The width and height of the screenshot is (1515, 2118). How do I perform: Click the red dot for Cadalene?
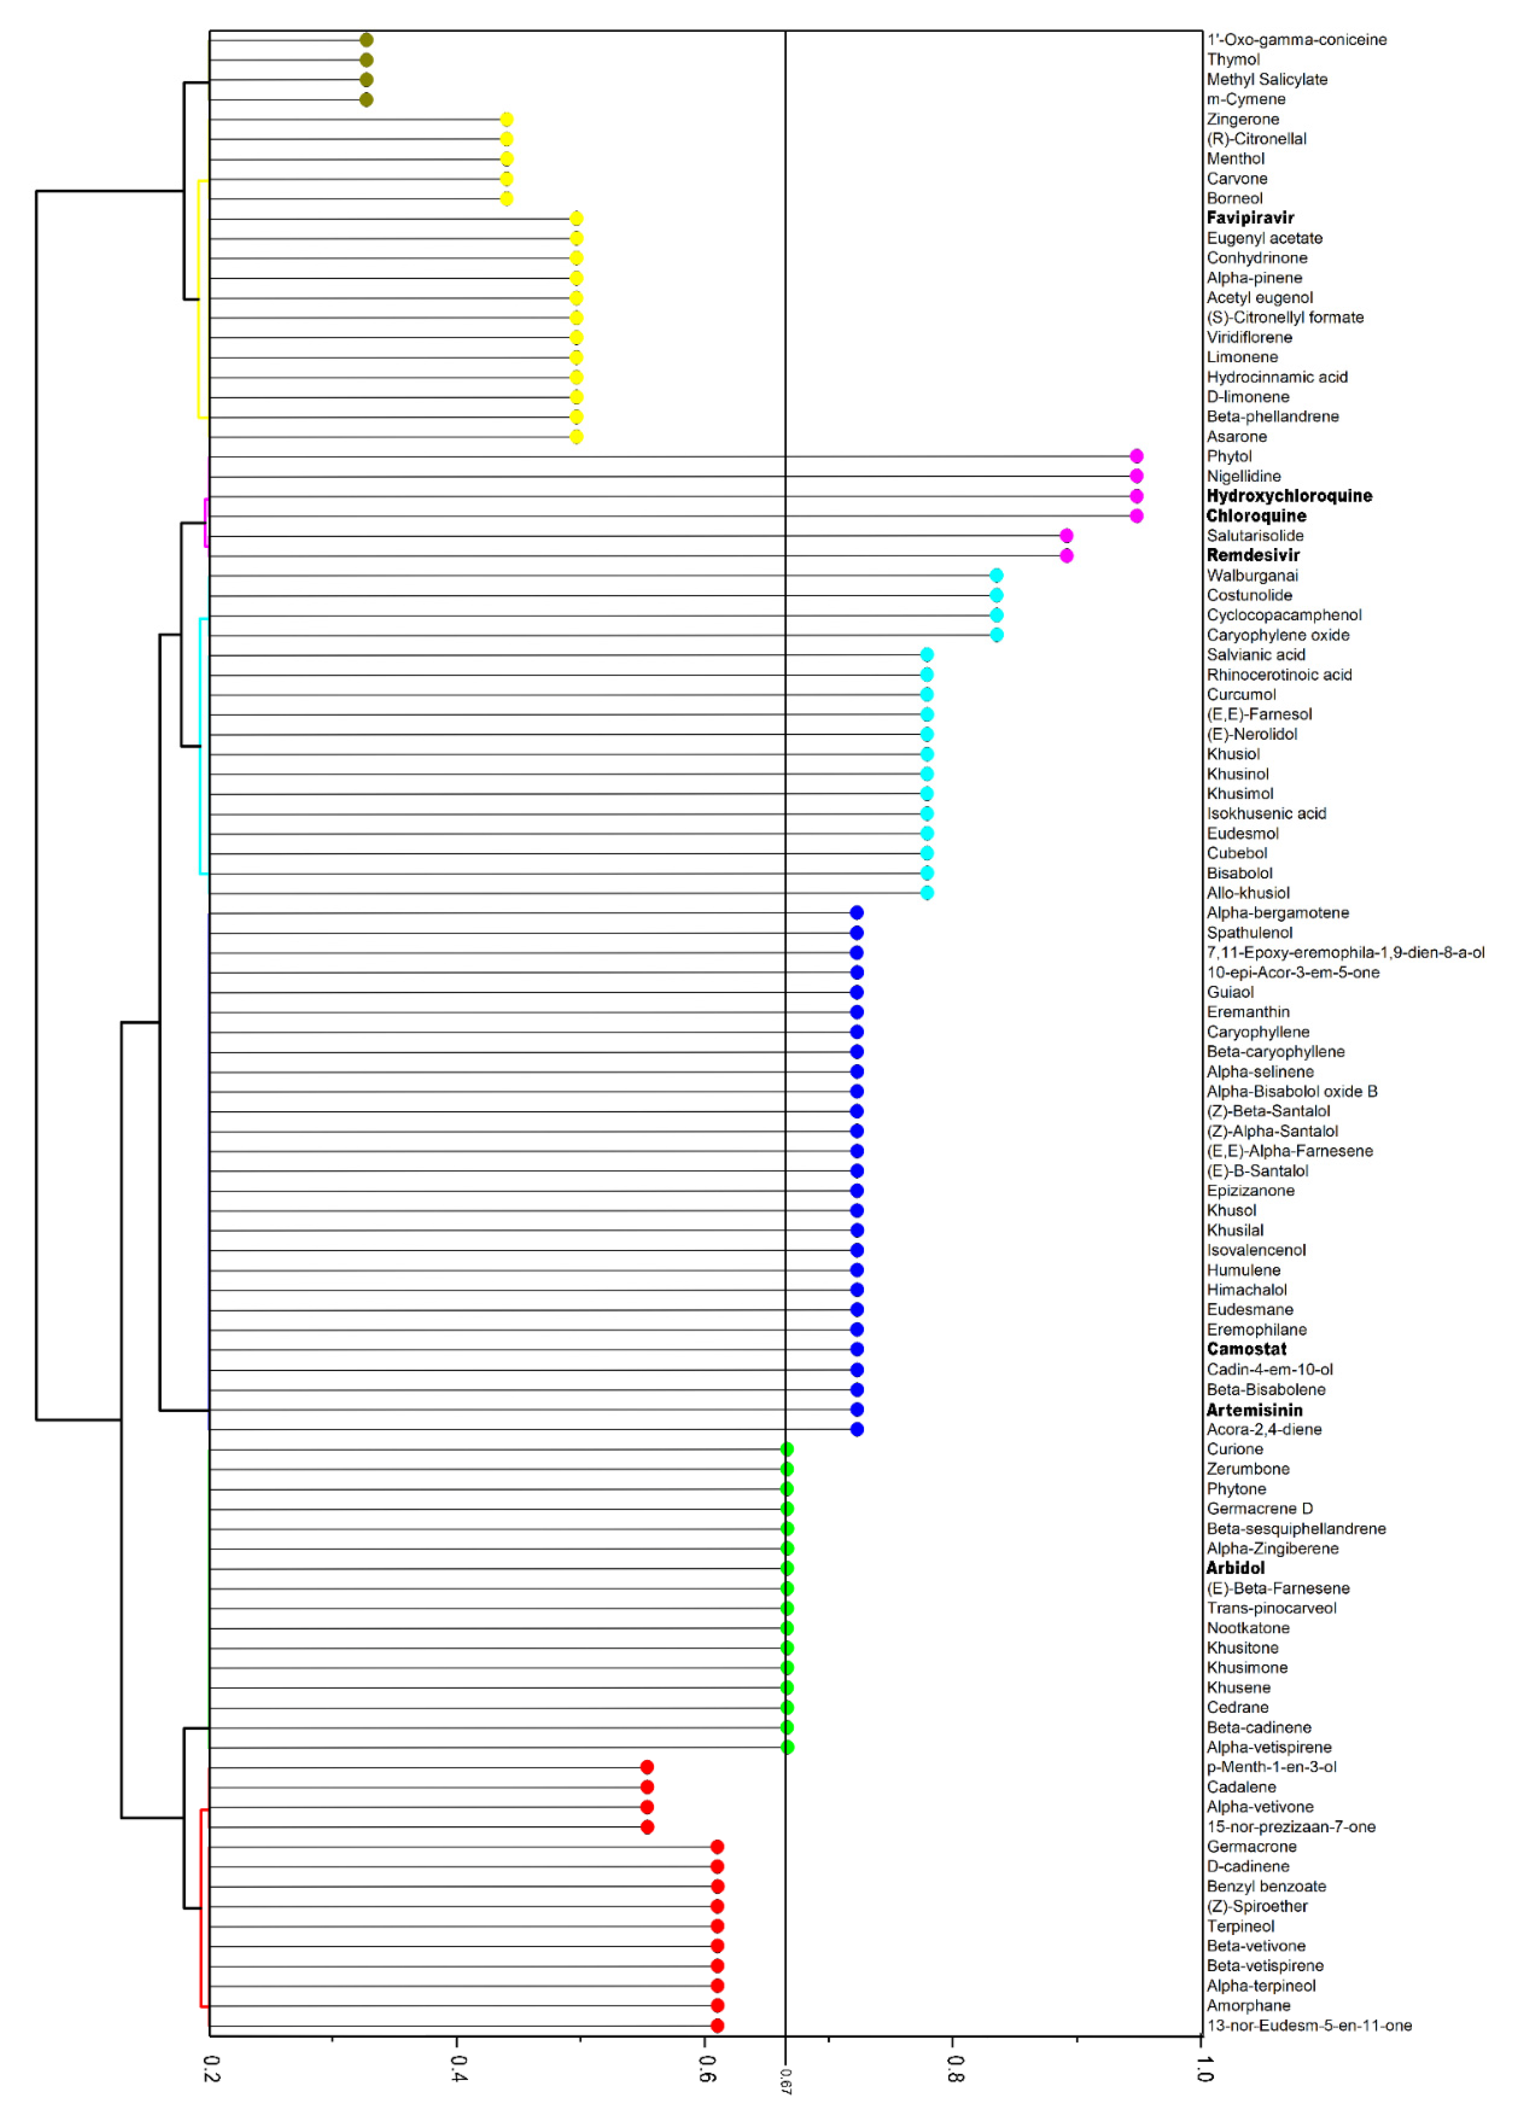[647, 1787]
